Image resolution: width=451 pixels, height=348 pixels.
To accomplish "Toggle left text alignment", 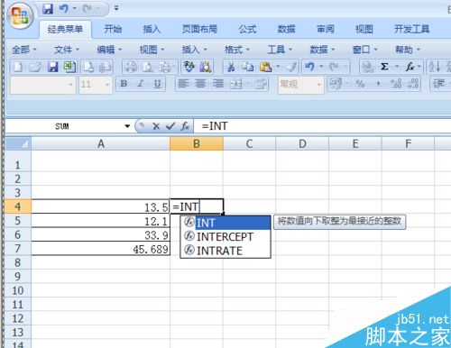I will tap(183, 84).
